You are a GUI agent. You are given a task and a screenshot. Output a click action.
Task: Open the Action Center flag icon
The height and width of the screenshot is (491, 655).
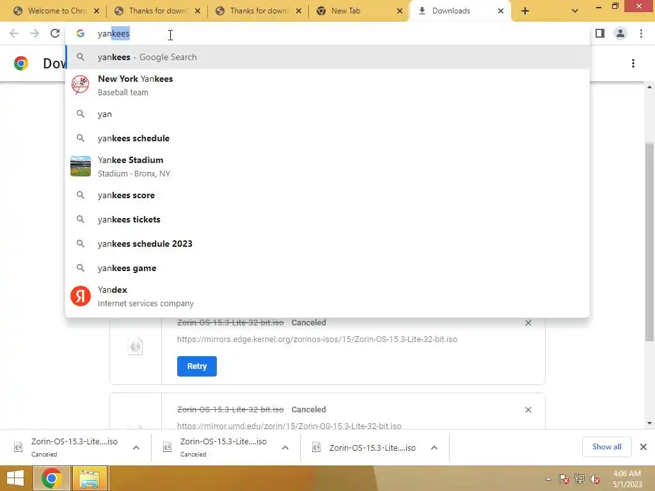pyautogui.click(x=564, y=479)
